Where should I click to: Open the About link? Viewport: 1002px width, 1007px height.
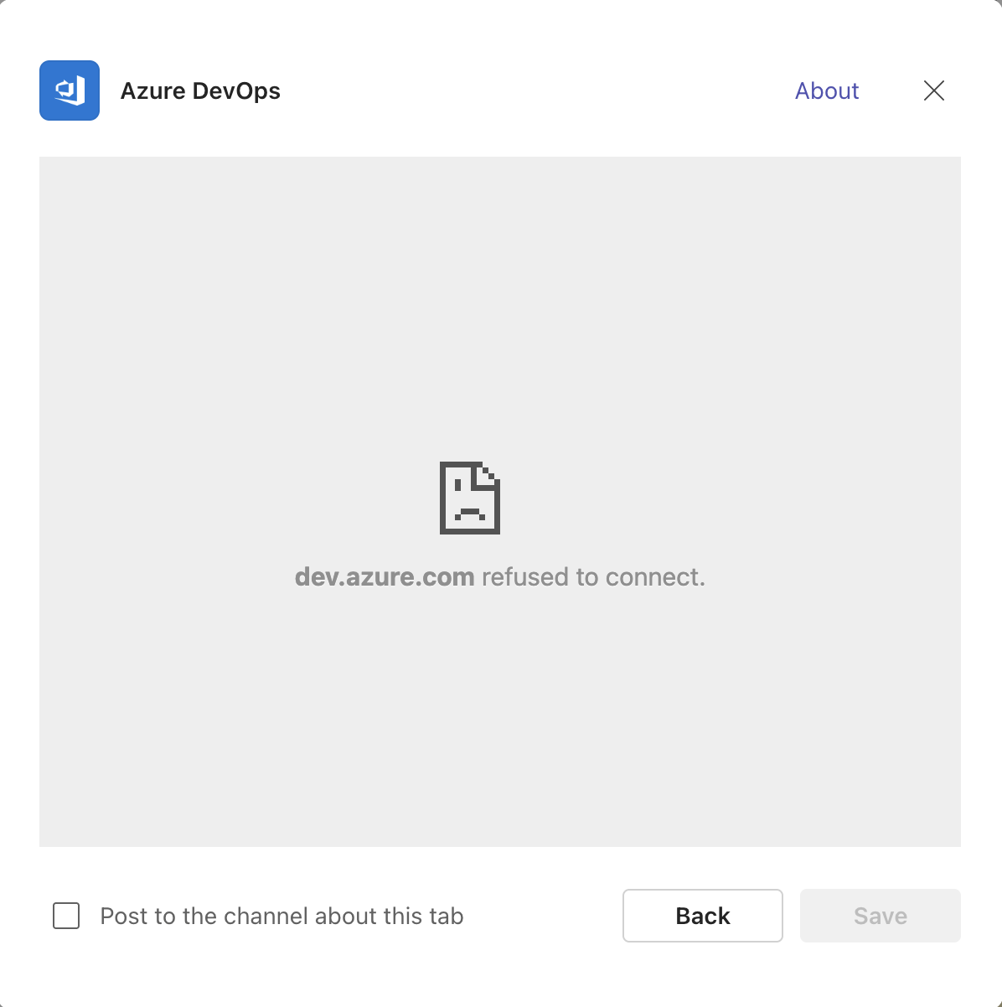point(826,90)
